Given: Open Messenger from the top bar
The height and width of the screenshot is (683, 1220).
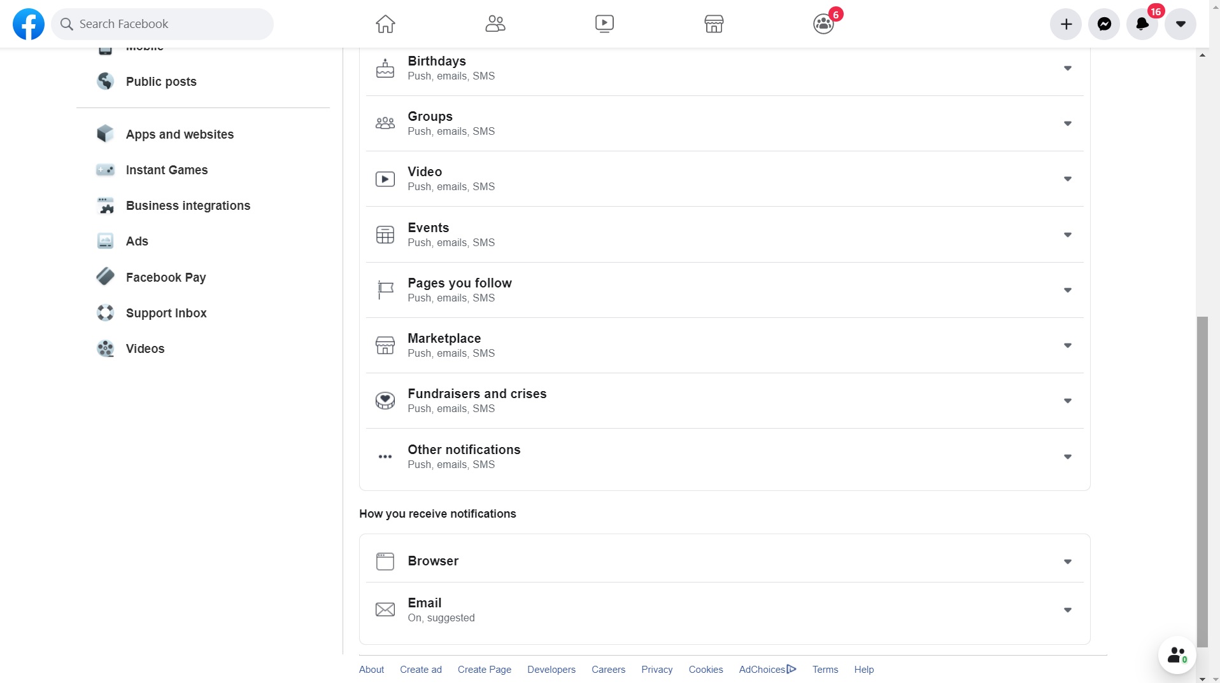Looking at the screenshot, I should [x=1104, y=24].
